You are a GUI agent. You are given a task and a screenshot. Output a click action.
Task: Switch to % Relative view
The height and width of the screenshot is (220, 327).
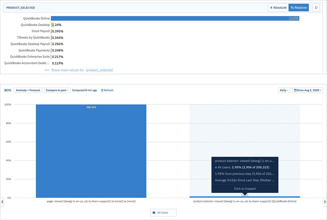tap(299, 8)
